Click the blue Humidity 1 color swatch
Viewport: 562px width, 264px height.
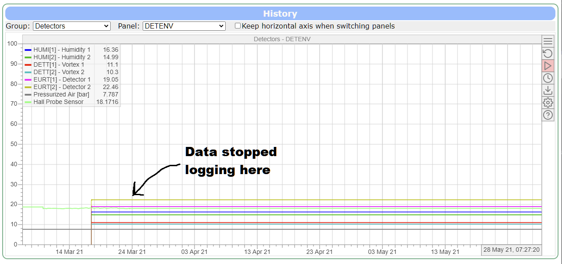pos(28,50)
